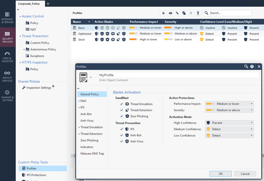Click the Threat Extraction blade icon in dialog

[127, 110]
